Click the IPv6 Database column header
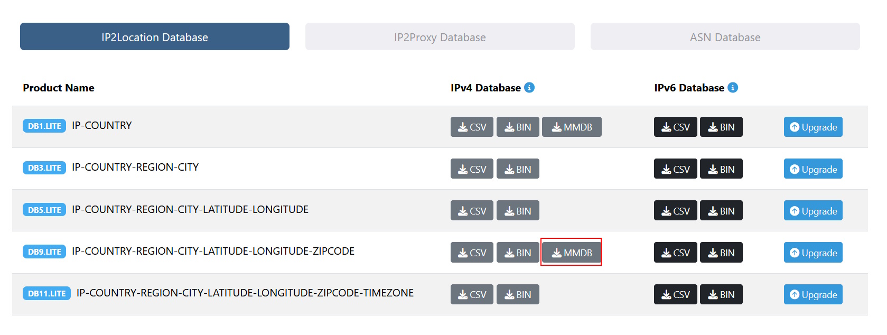 (x=689, y=88)
